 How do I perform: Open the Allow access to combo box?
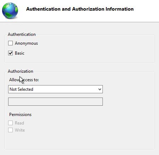(x=55, y=89)
